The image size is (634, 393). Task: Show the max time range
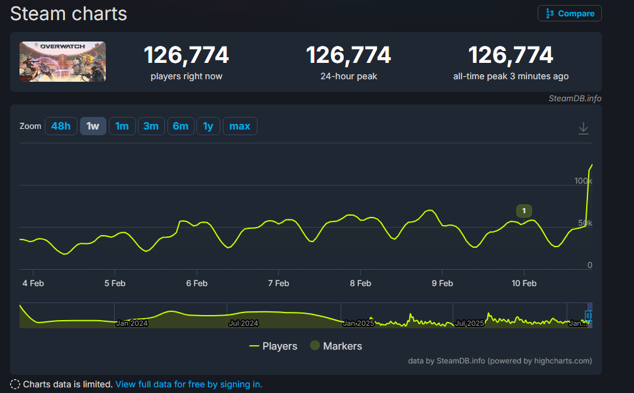tap(240, 126)
